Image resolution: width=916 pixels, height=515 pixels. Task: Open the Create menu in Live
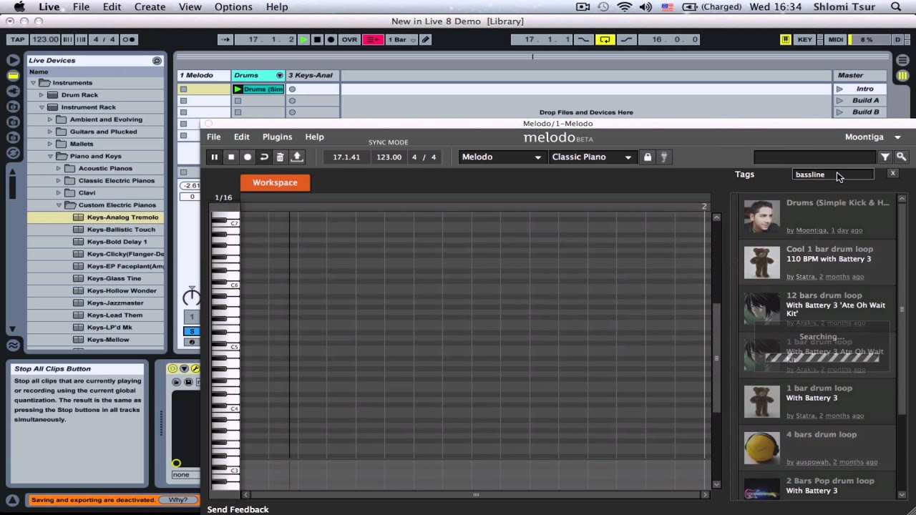[x=150, y=7]
